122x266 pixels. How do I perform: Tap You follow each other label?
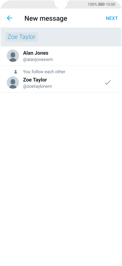pos(44,72)
